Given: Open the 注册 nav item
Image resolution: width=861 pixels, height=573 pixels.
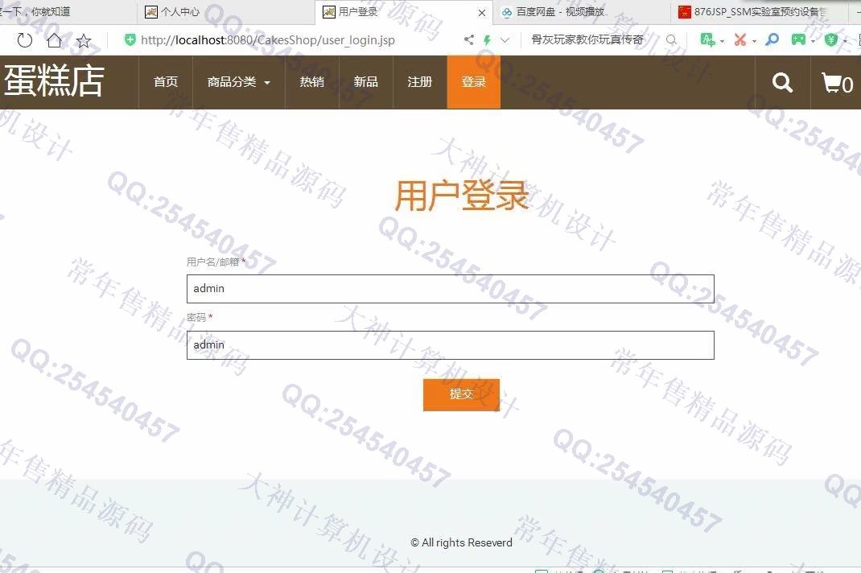Looking at the screenshot, I should point(420,82).
